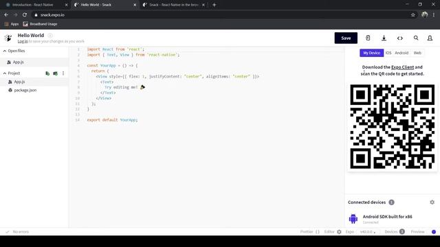Click the export default YourApp code line

[112, 120]
